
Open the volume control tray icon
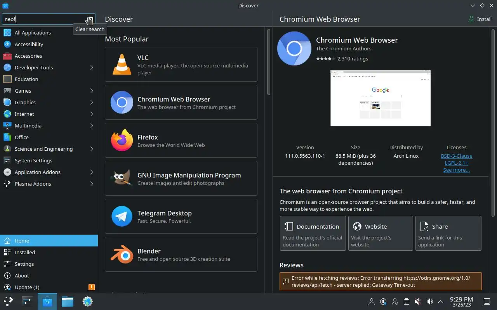point(429,301)
